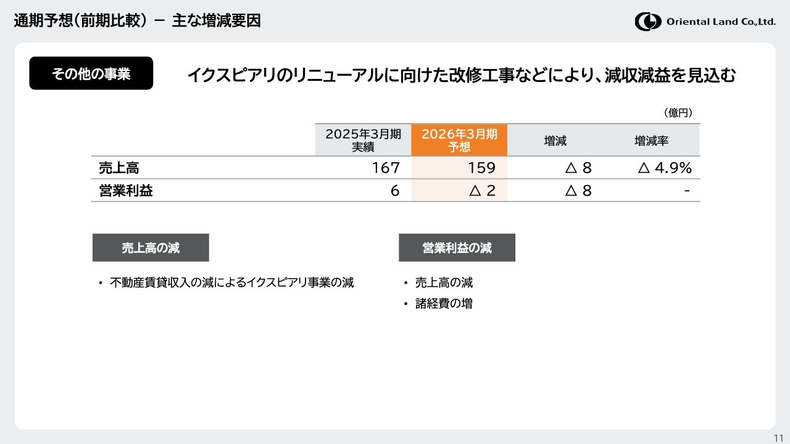This screenshot has height=444, width=790.
Task: Click the 営業利益の減 gray header box
Action: point(457,248)
